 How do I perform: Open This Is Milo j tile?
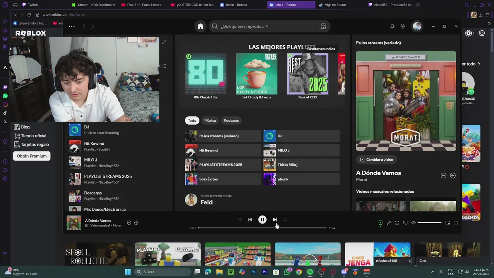[x=301, y=165]
